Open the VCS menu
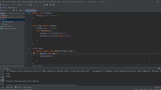 [48, 2]
